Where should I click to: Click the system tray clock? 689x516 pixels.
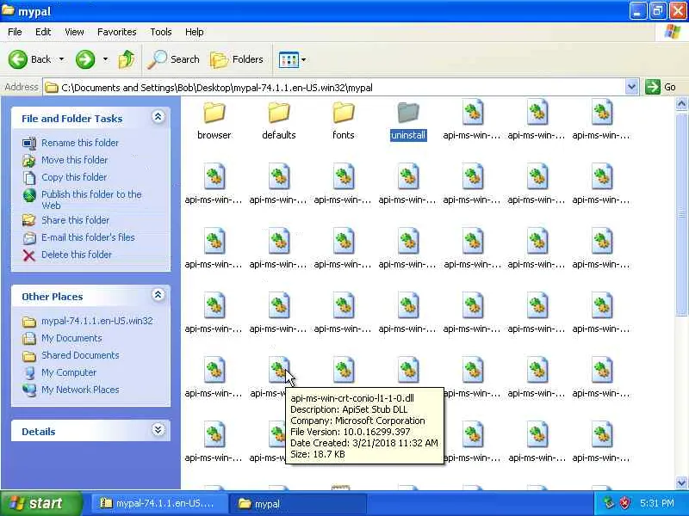click(657, 503)
